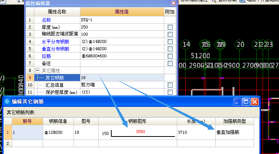Screen dimensions: 279x154
Task: Click the 属性值 column header
Action: click(x=122, y=12)
